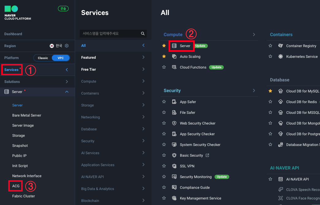Select the Storage services category
This screenshot has width=320, height=205.
pyautogui.click(x=113, y=105)
